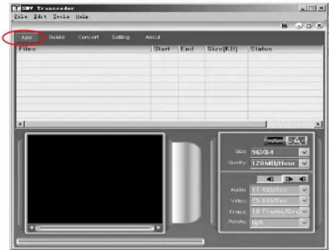Start conversion with the Convert button
This screenshot has width=329, height=250.
pos(88,37)
